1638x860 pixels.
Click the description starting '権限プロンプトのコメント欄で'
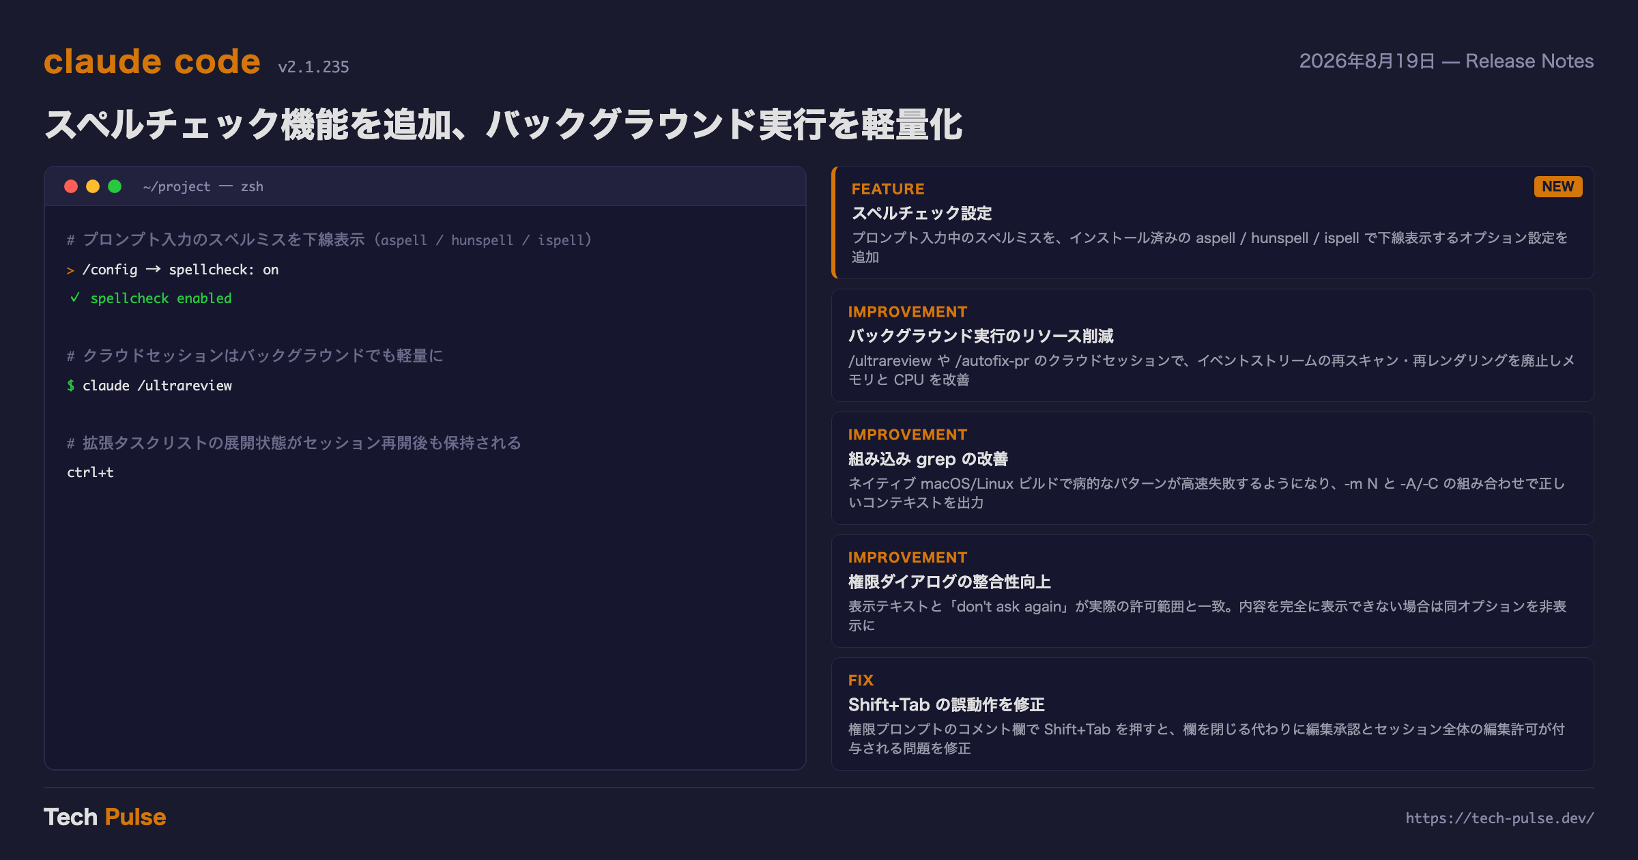click(x=1207, y=739)
